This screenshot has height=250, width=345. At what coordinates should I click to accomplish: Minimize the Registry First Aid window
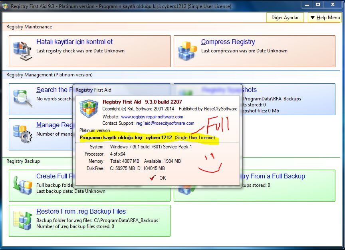click(307, 5)
